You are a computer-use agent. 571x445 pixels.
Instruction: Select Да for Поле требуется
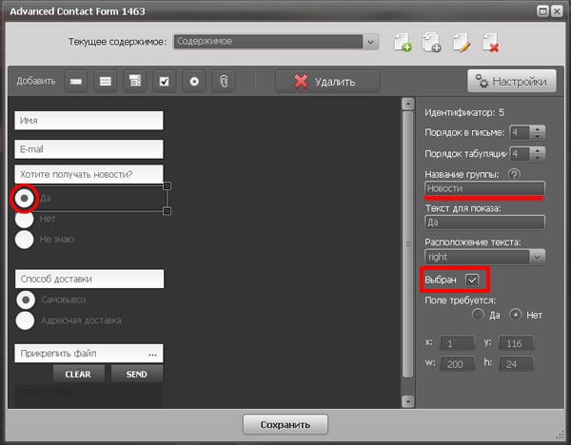tap(479, 314)
